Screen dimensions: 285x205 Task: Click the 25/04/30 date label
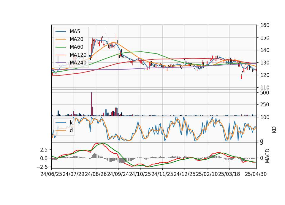pos(256,174)
